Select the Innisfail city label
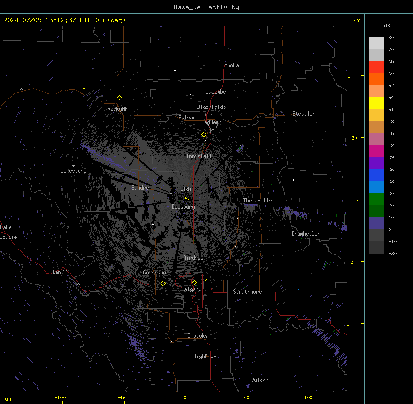413x404 pixels. (x=199, y=156)
